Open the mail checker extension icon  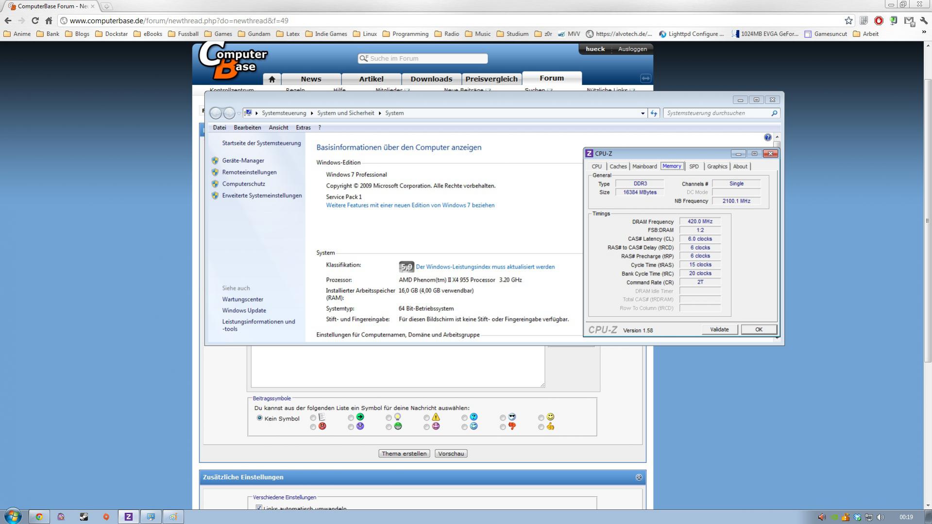point(909,21)
